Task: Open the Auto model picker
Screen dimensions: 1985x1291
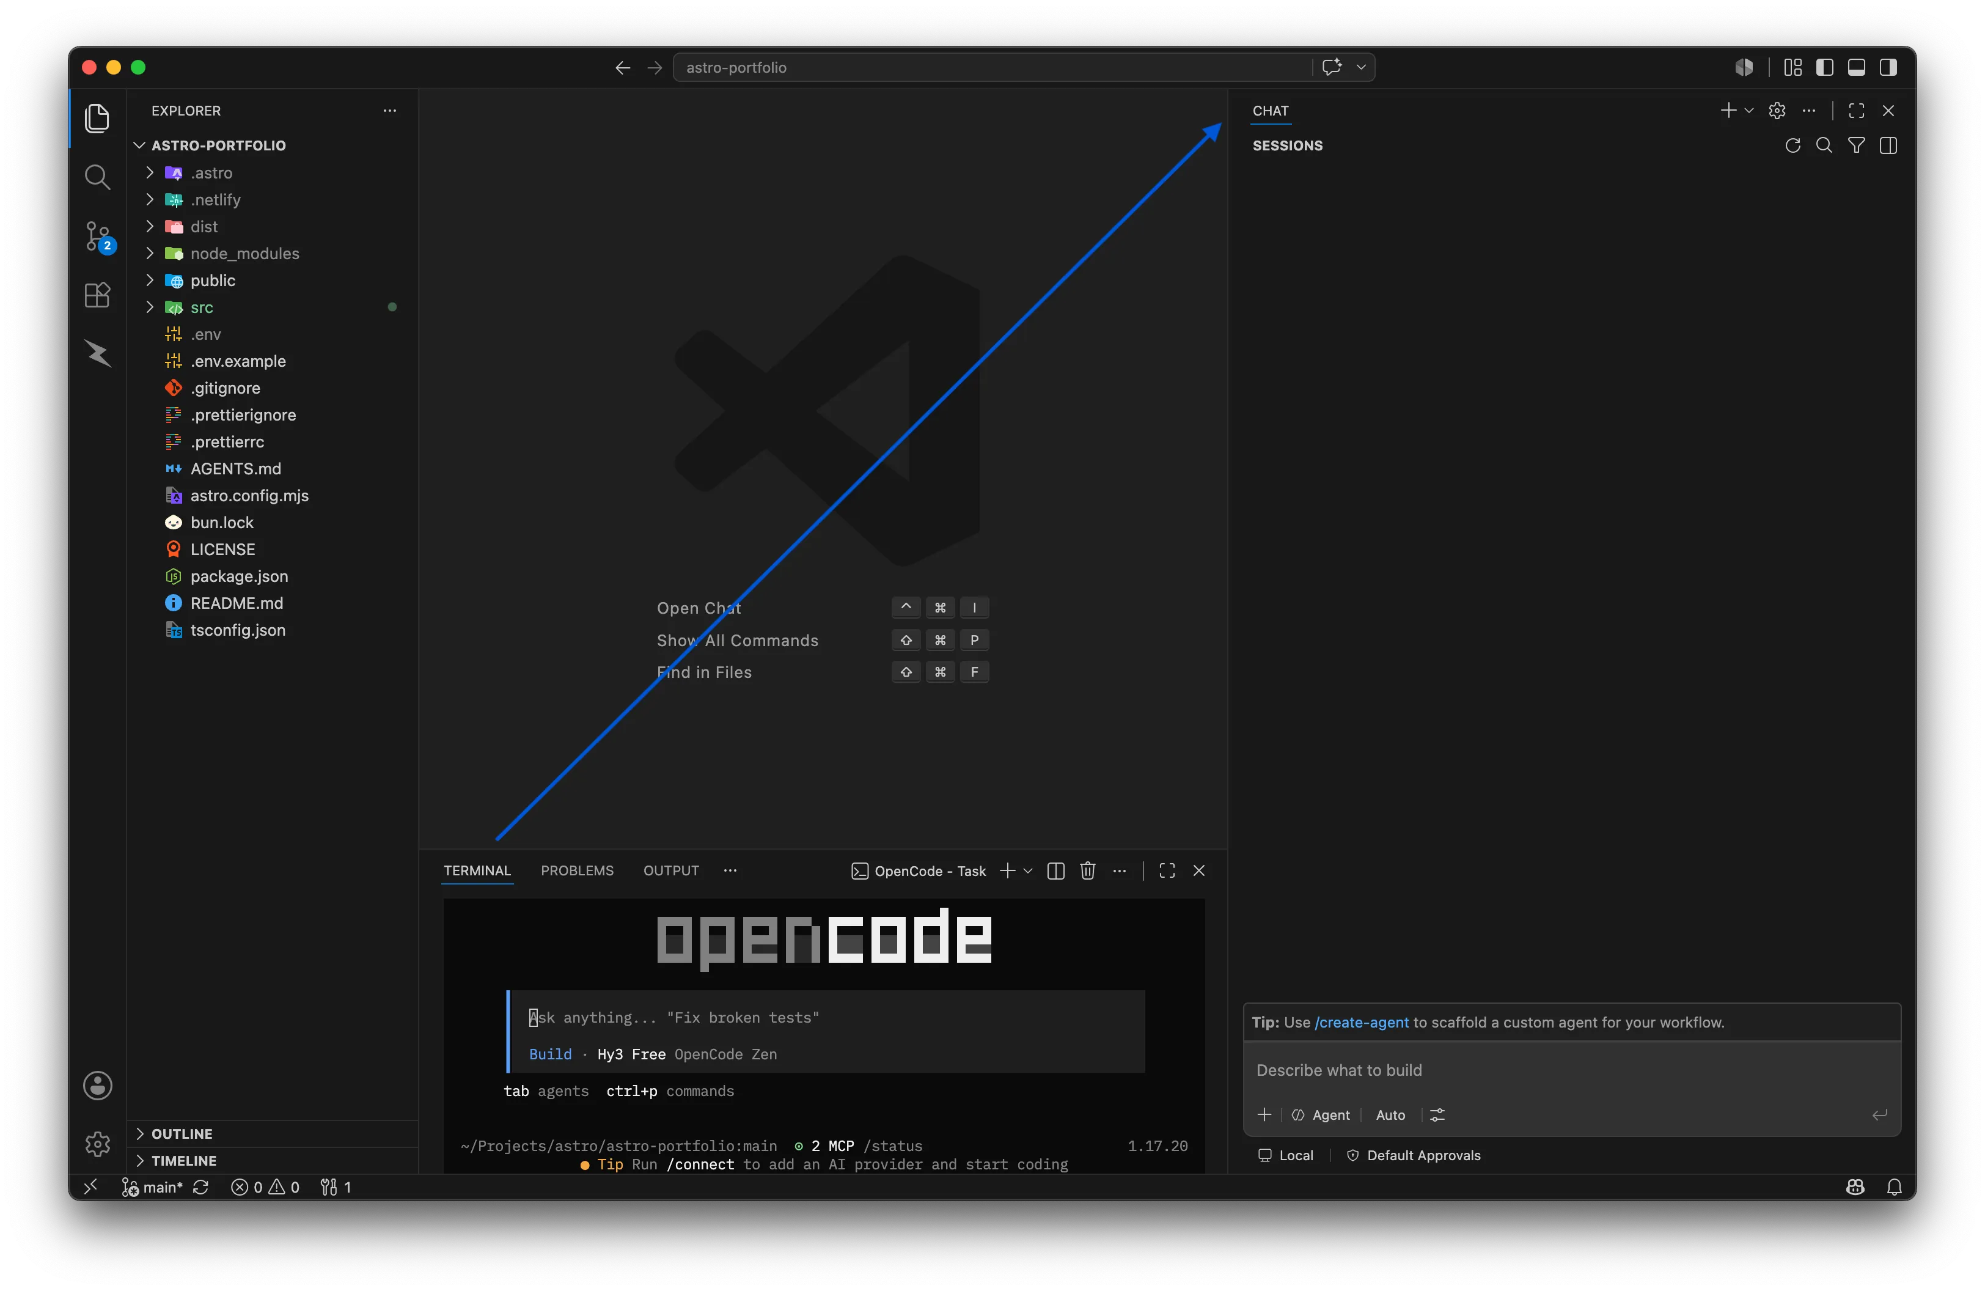Action: coord(1390,1114)
